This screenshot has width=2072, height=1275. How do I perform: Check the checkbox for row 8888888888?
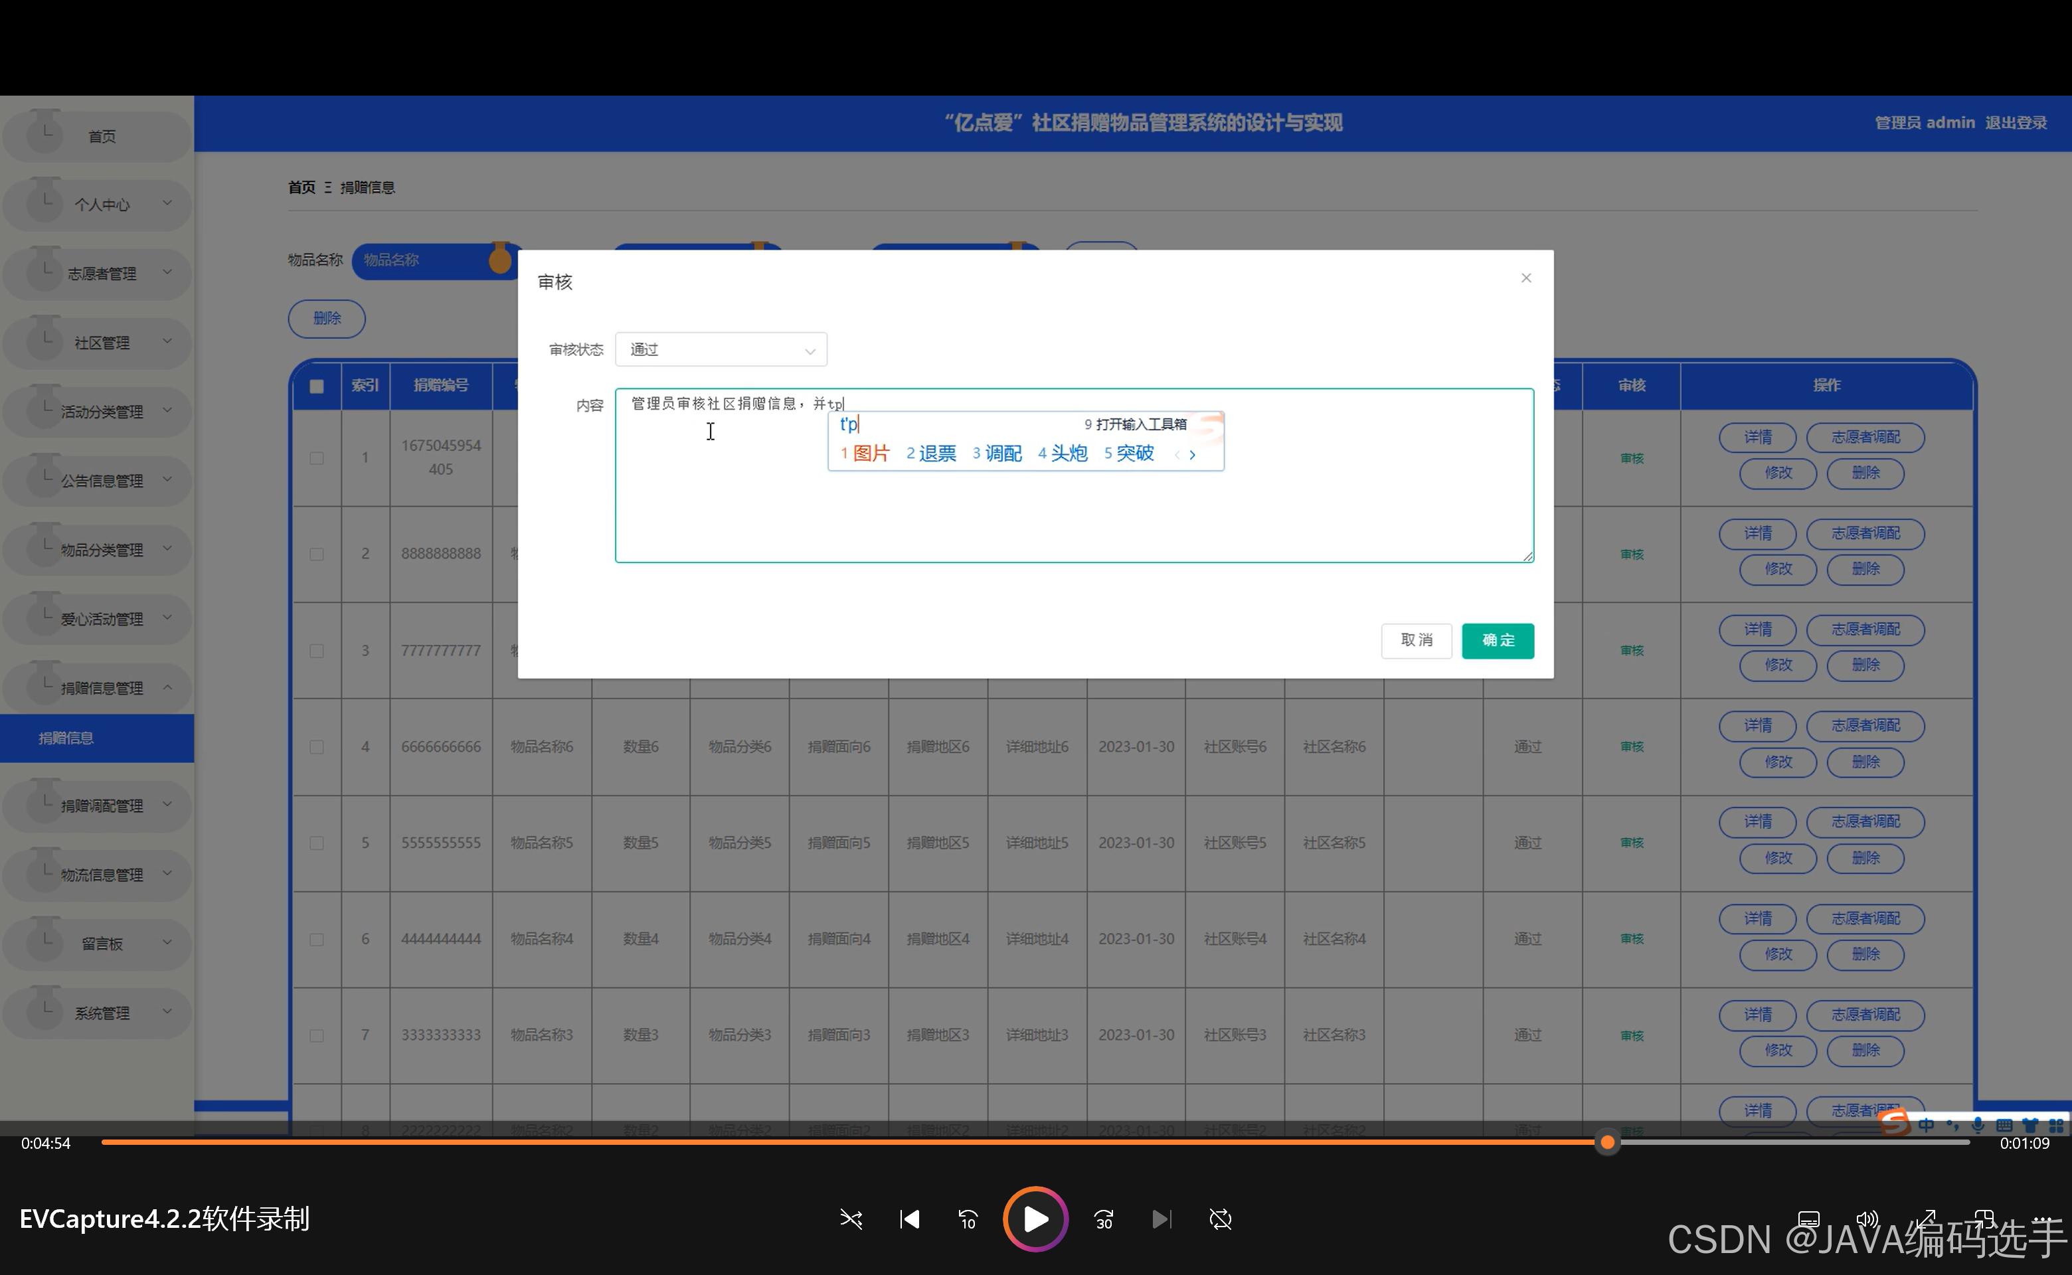317,554
